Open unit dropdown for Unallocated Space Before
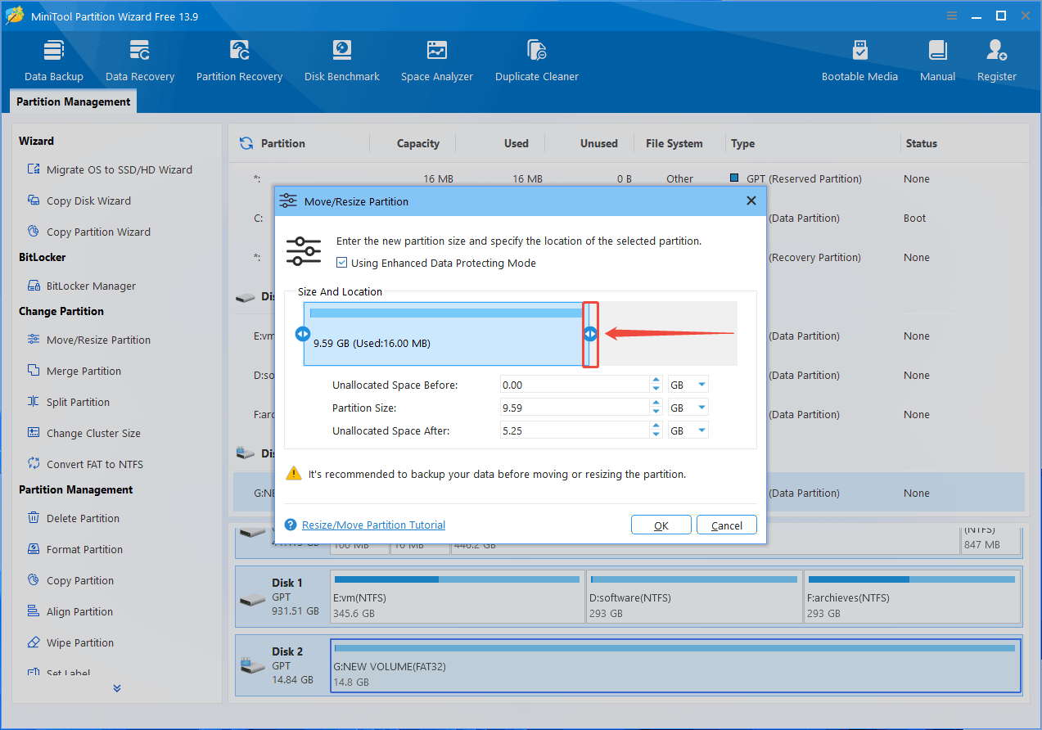 pyautogui.click(x=701, y=385)
